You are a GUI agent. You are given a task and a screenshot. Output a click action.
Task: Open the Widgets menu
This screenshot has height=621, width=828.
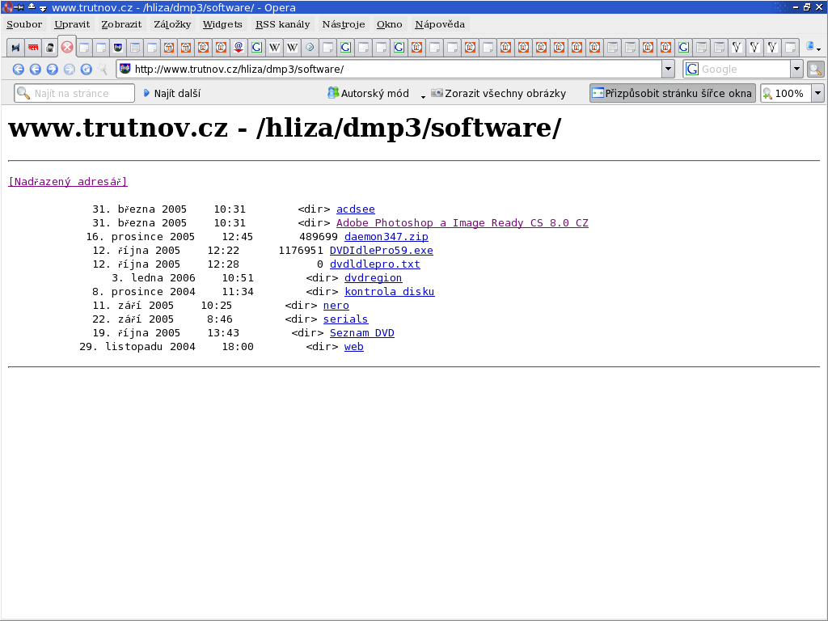click(x=222, y=24)
